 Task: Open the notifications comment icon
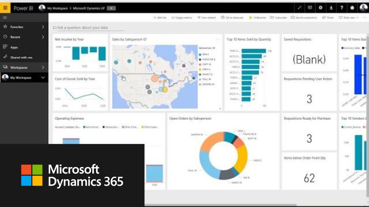(x=310, y=8)
